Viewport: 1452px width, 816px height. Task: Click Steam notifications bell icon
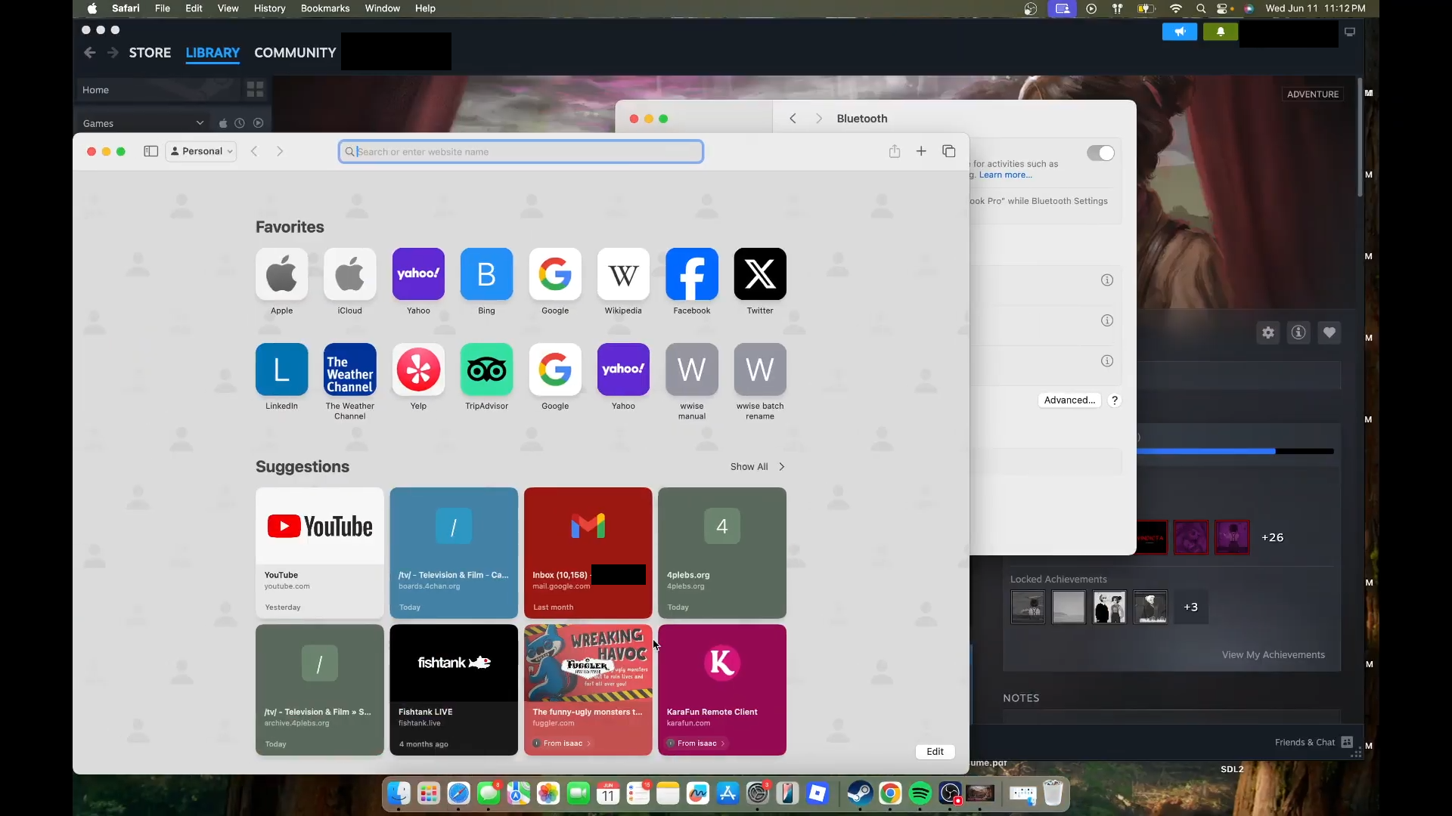pos(1221,32)
